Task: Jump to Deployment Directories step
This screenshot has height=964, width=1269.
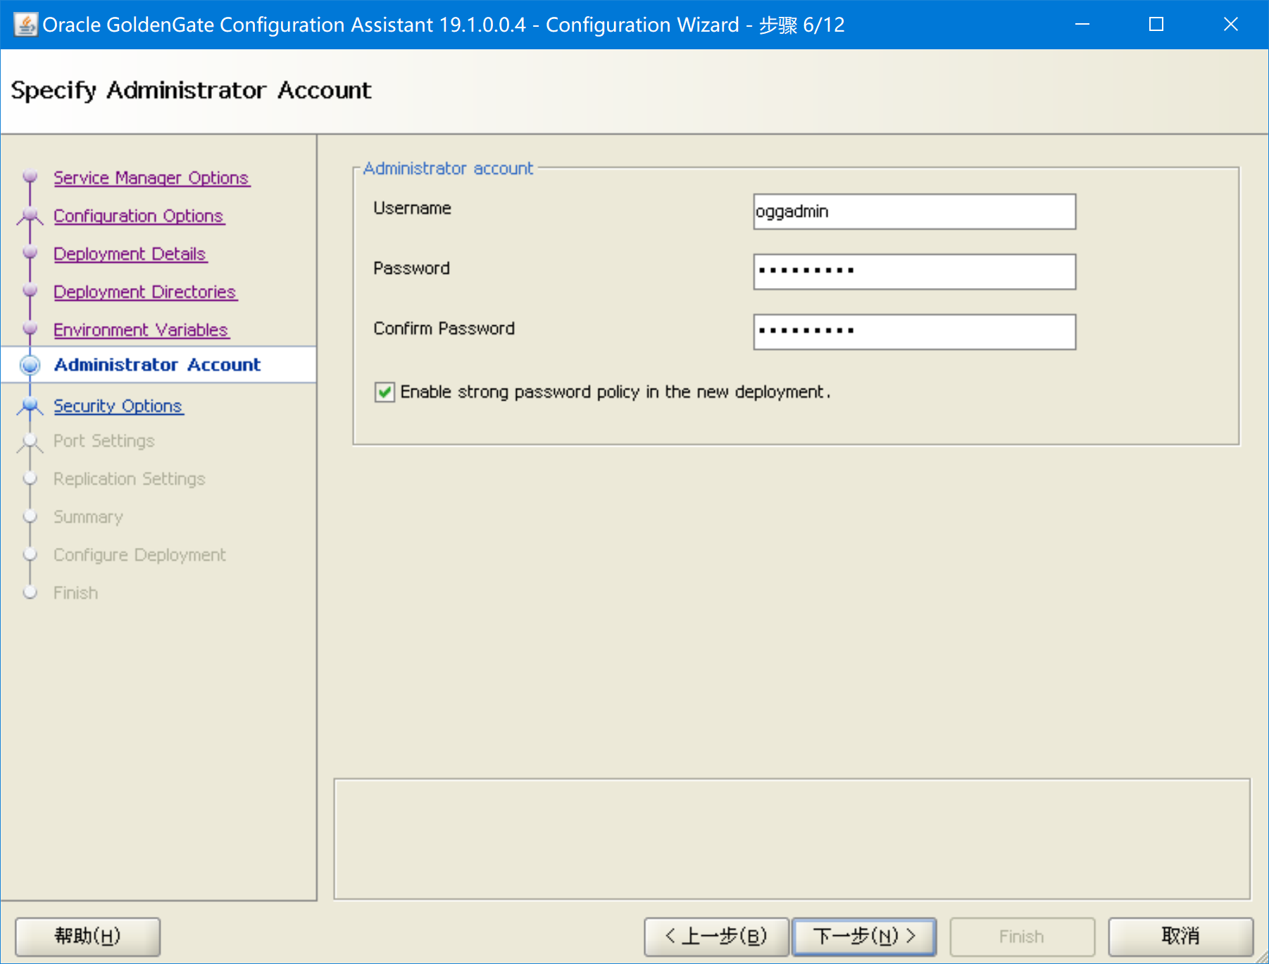Action: [x=145, y=292]
